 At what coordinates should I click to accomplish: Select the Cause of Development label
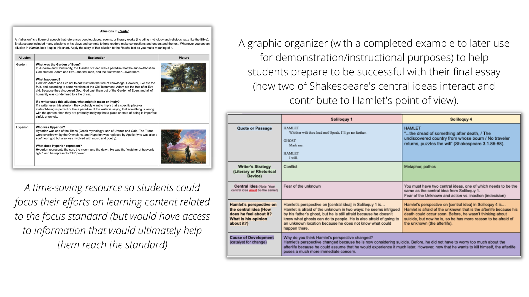coord(252,238)
